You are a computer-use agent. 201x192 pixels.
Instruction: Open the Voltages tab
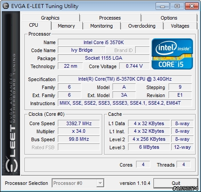pyautogui.click(x=180, y=26)
